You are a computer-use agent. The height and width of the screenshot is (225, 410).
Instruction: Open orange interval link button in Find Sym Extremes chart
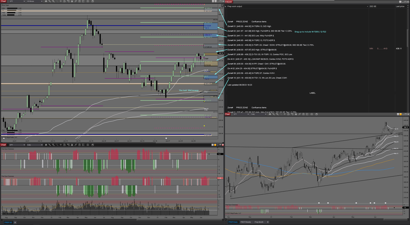215,145
